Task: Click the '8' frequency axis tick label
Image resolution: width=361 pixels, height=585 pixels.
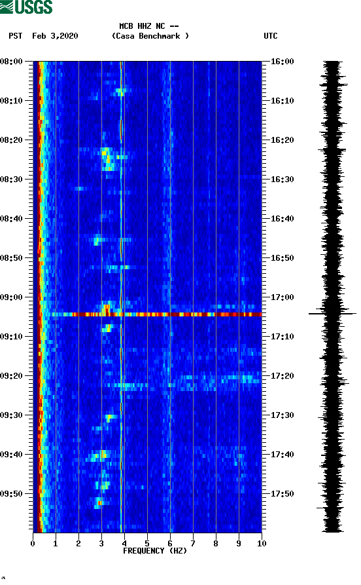Action: 216,544
